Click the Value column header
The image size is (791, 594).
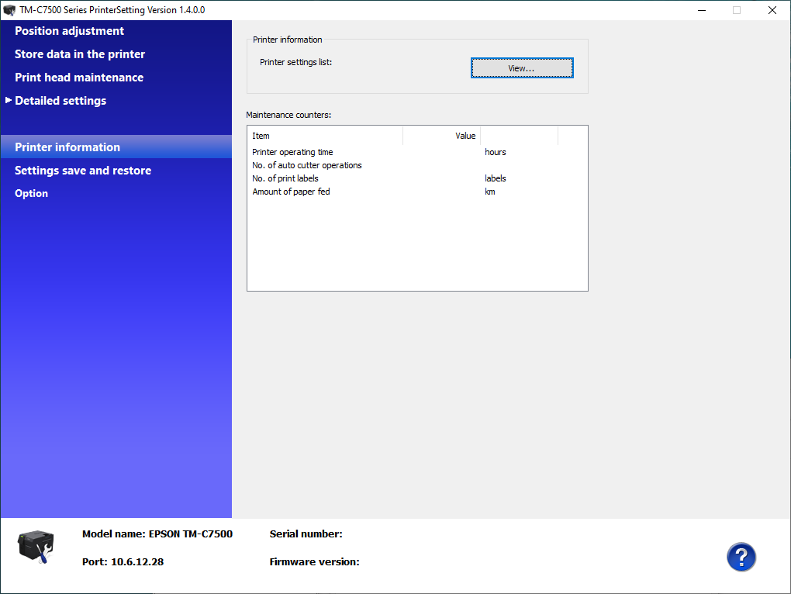[442, 136]
